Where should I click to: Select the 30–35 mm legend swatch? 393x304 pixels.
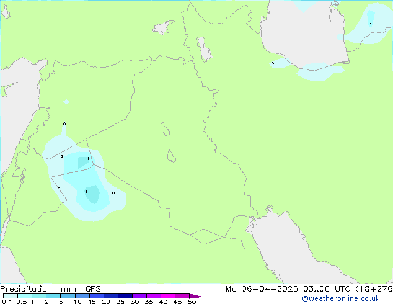coord(139,296)
